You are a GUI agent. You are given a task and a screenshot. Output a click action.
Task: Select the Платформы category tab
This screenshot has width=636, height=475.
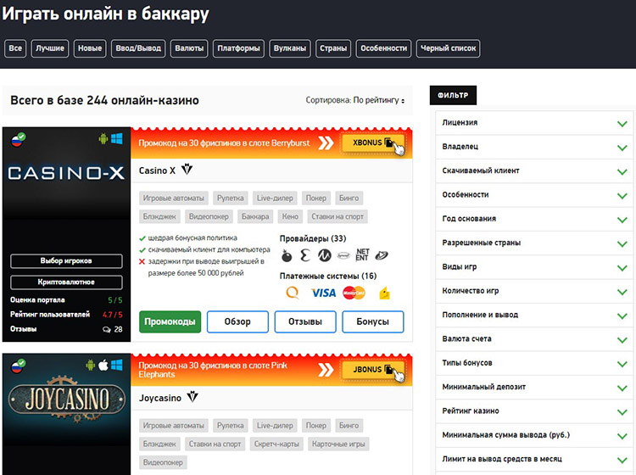coord(238,48)
